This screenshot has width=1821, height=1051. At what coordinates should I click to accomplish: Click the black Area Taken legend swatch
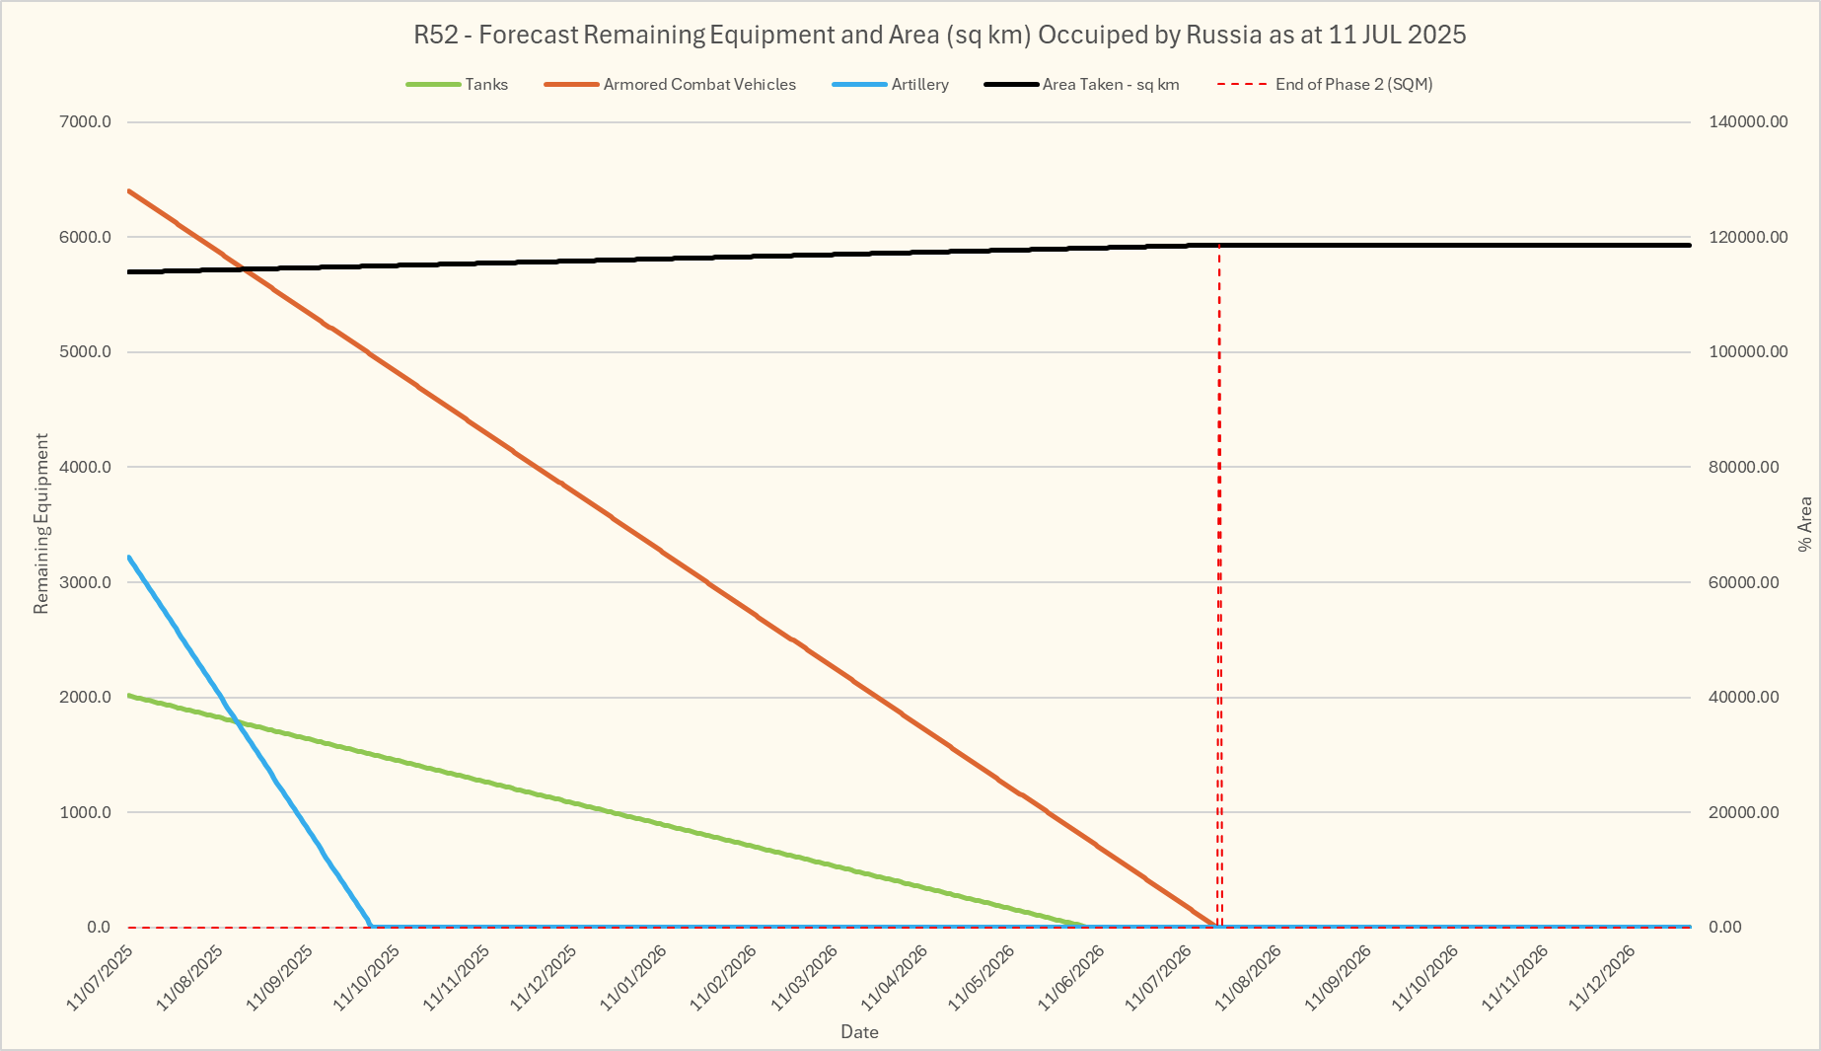point(1011,85)
